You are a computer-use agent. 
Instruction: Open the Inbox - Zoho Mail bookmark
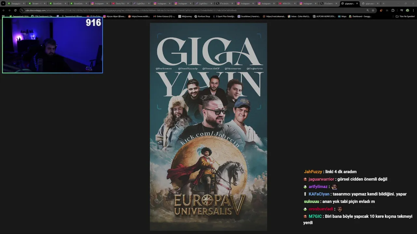299,16
